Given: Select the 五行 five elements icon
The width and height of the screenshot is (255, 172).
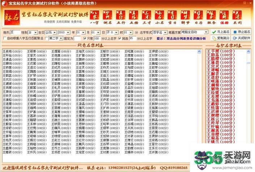Looking at the screenshot, I should (120, 16).
